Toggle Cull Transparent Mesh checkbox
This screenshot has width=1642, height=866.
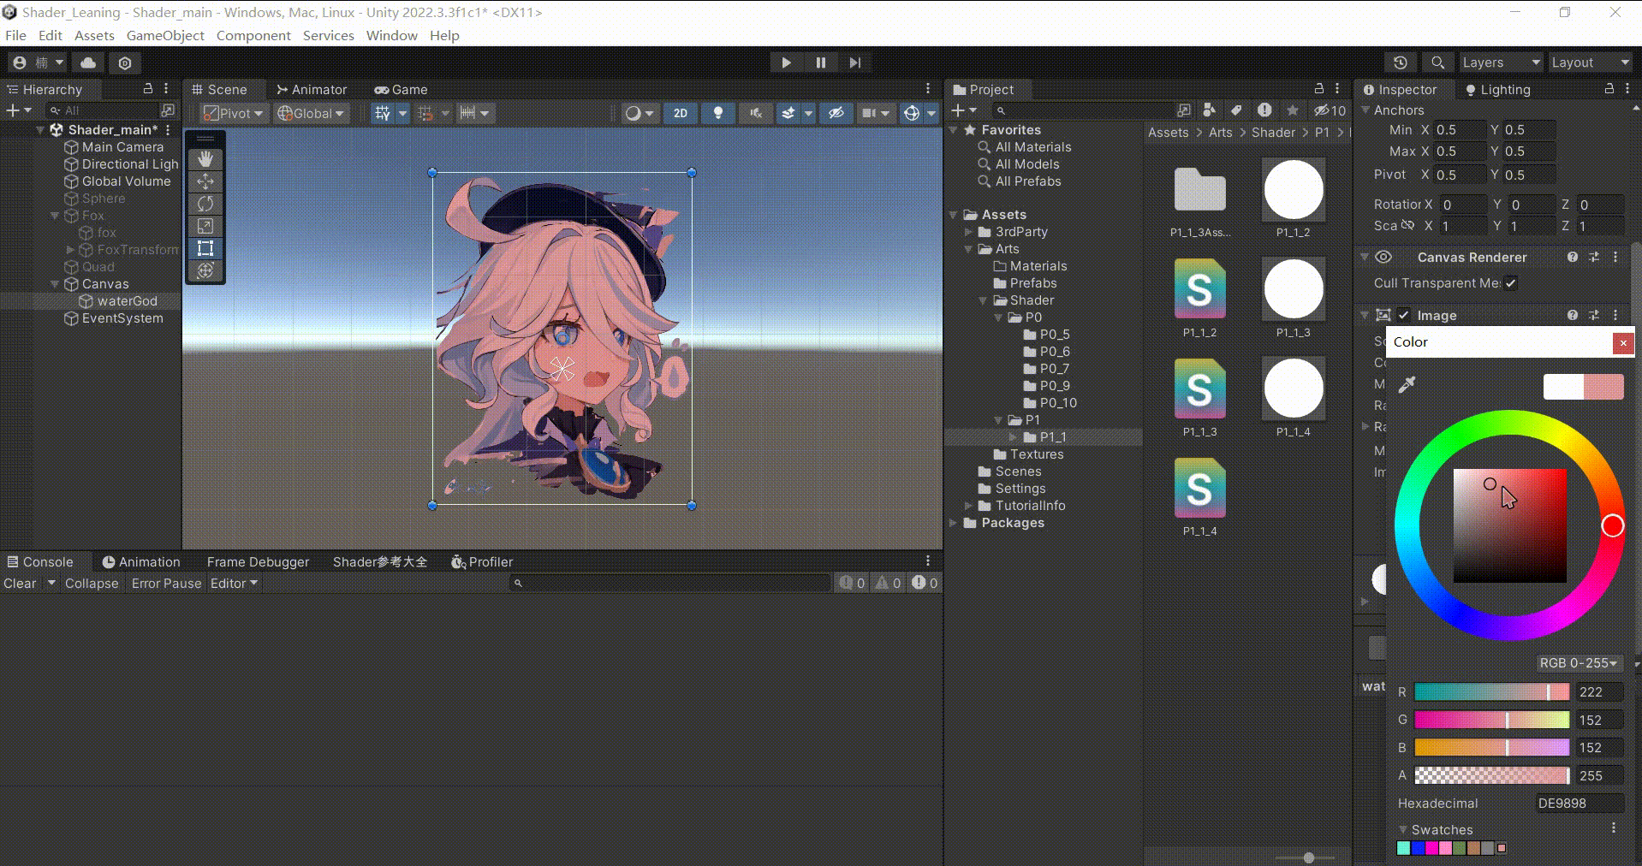click(1511, 283)
